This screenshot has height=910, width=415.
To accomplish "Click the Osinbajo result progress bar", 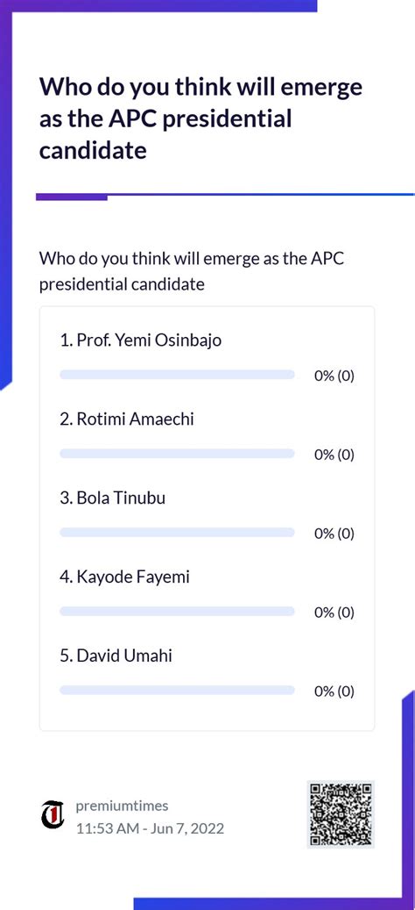I will 177,375.
